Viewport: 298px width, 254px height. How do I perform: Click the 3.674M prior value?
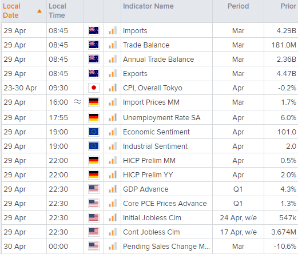coord(284,232)
